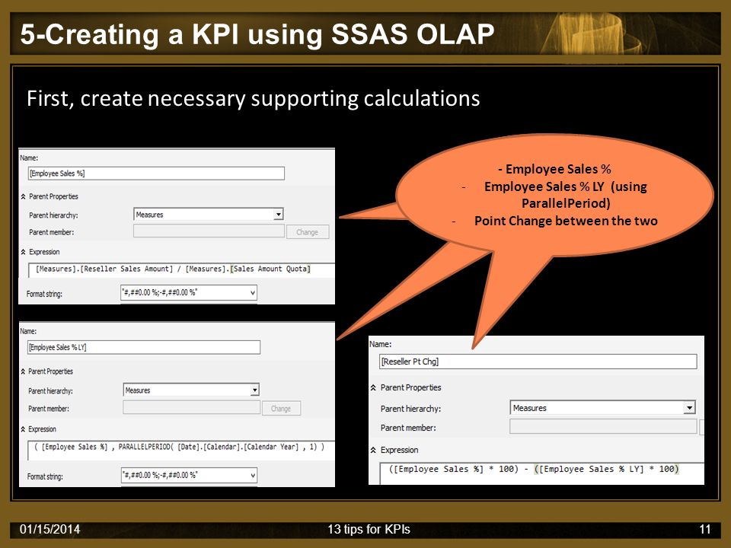731x548 pixels.
Task: Click the PARALLELPERIOD expression box
Action: [181, 450]
